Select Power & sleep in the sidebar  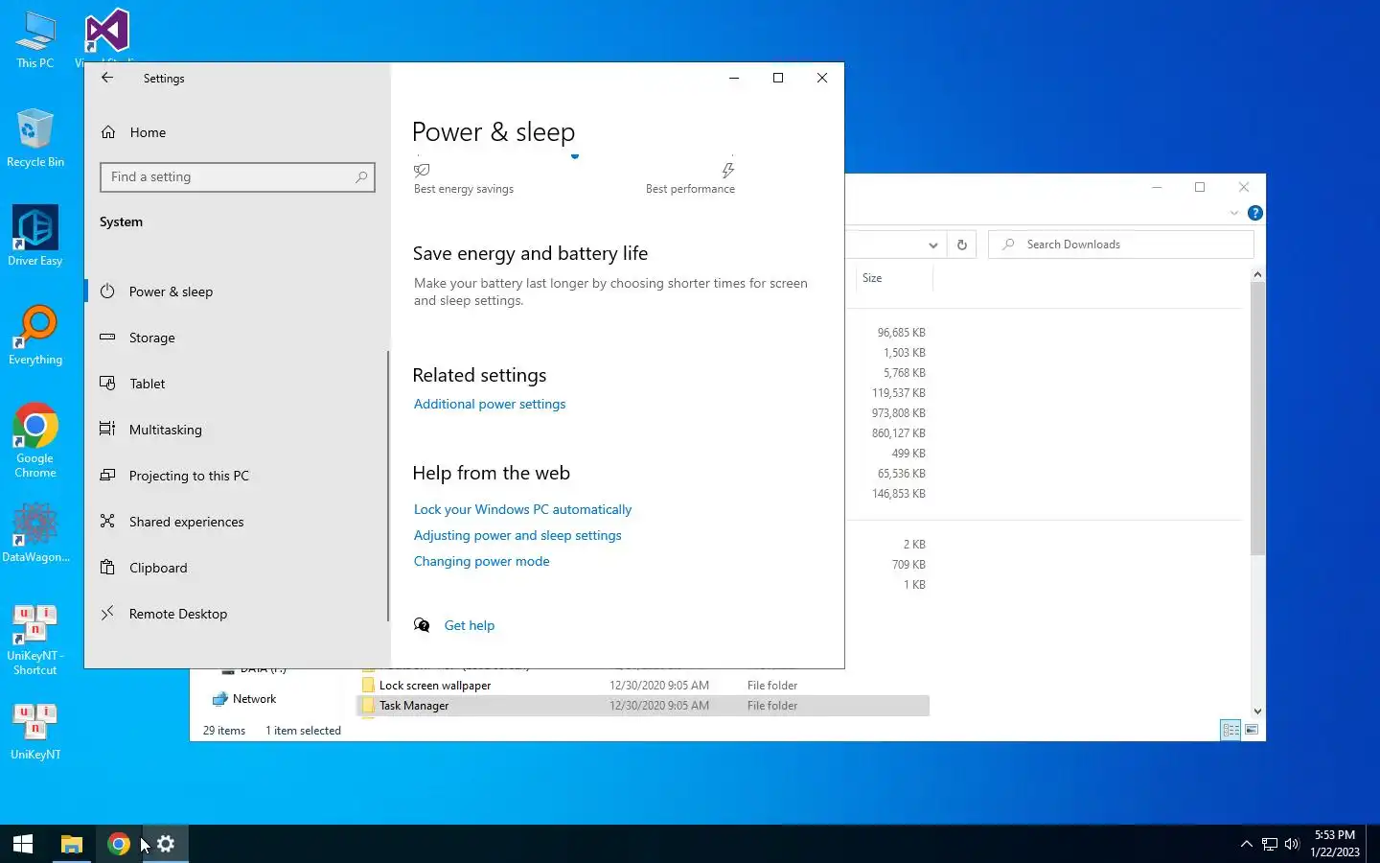tap(237, 292)
